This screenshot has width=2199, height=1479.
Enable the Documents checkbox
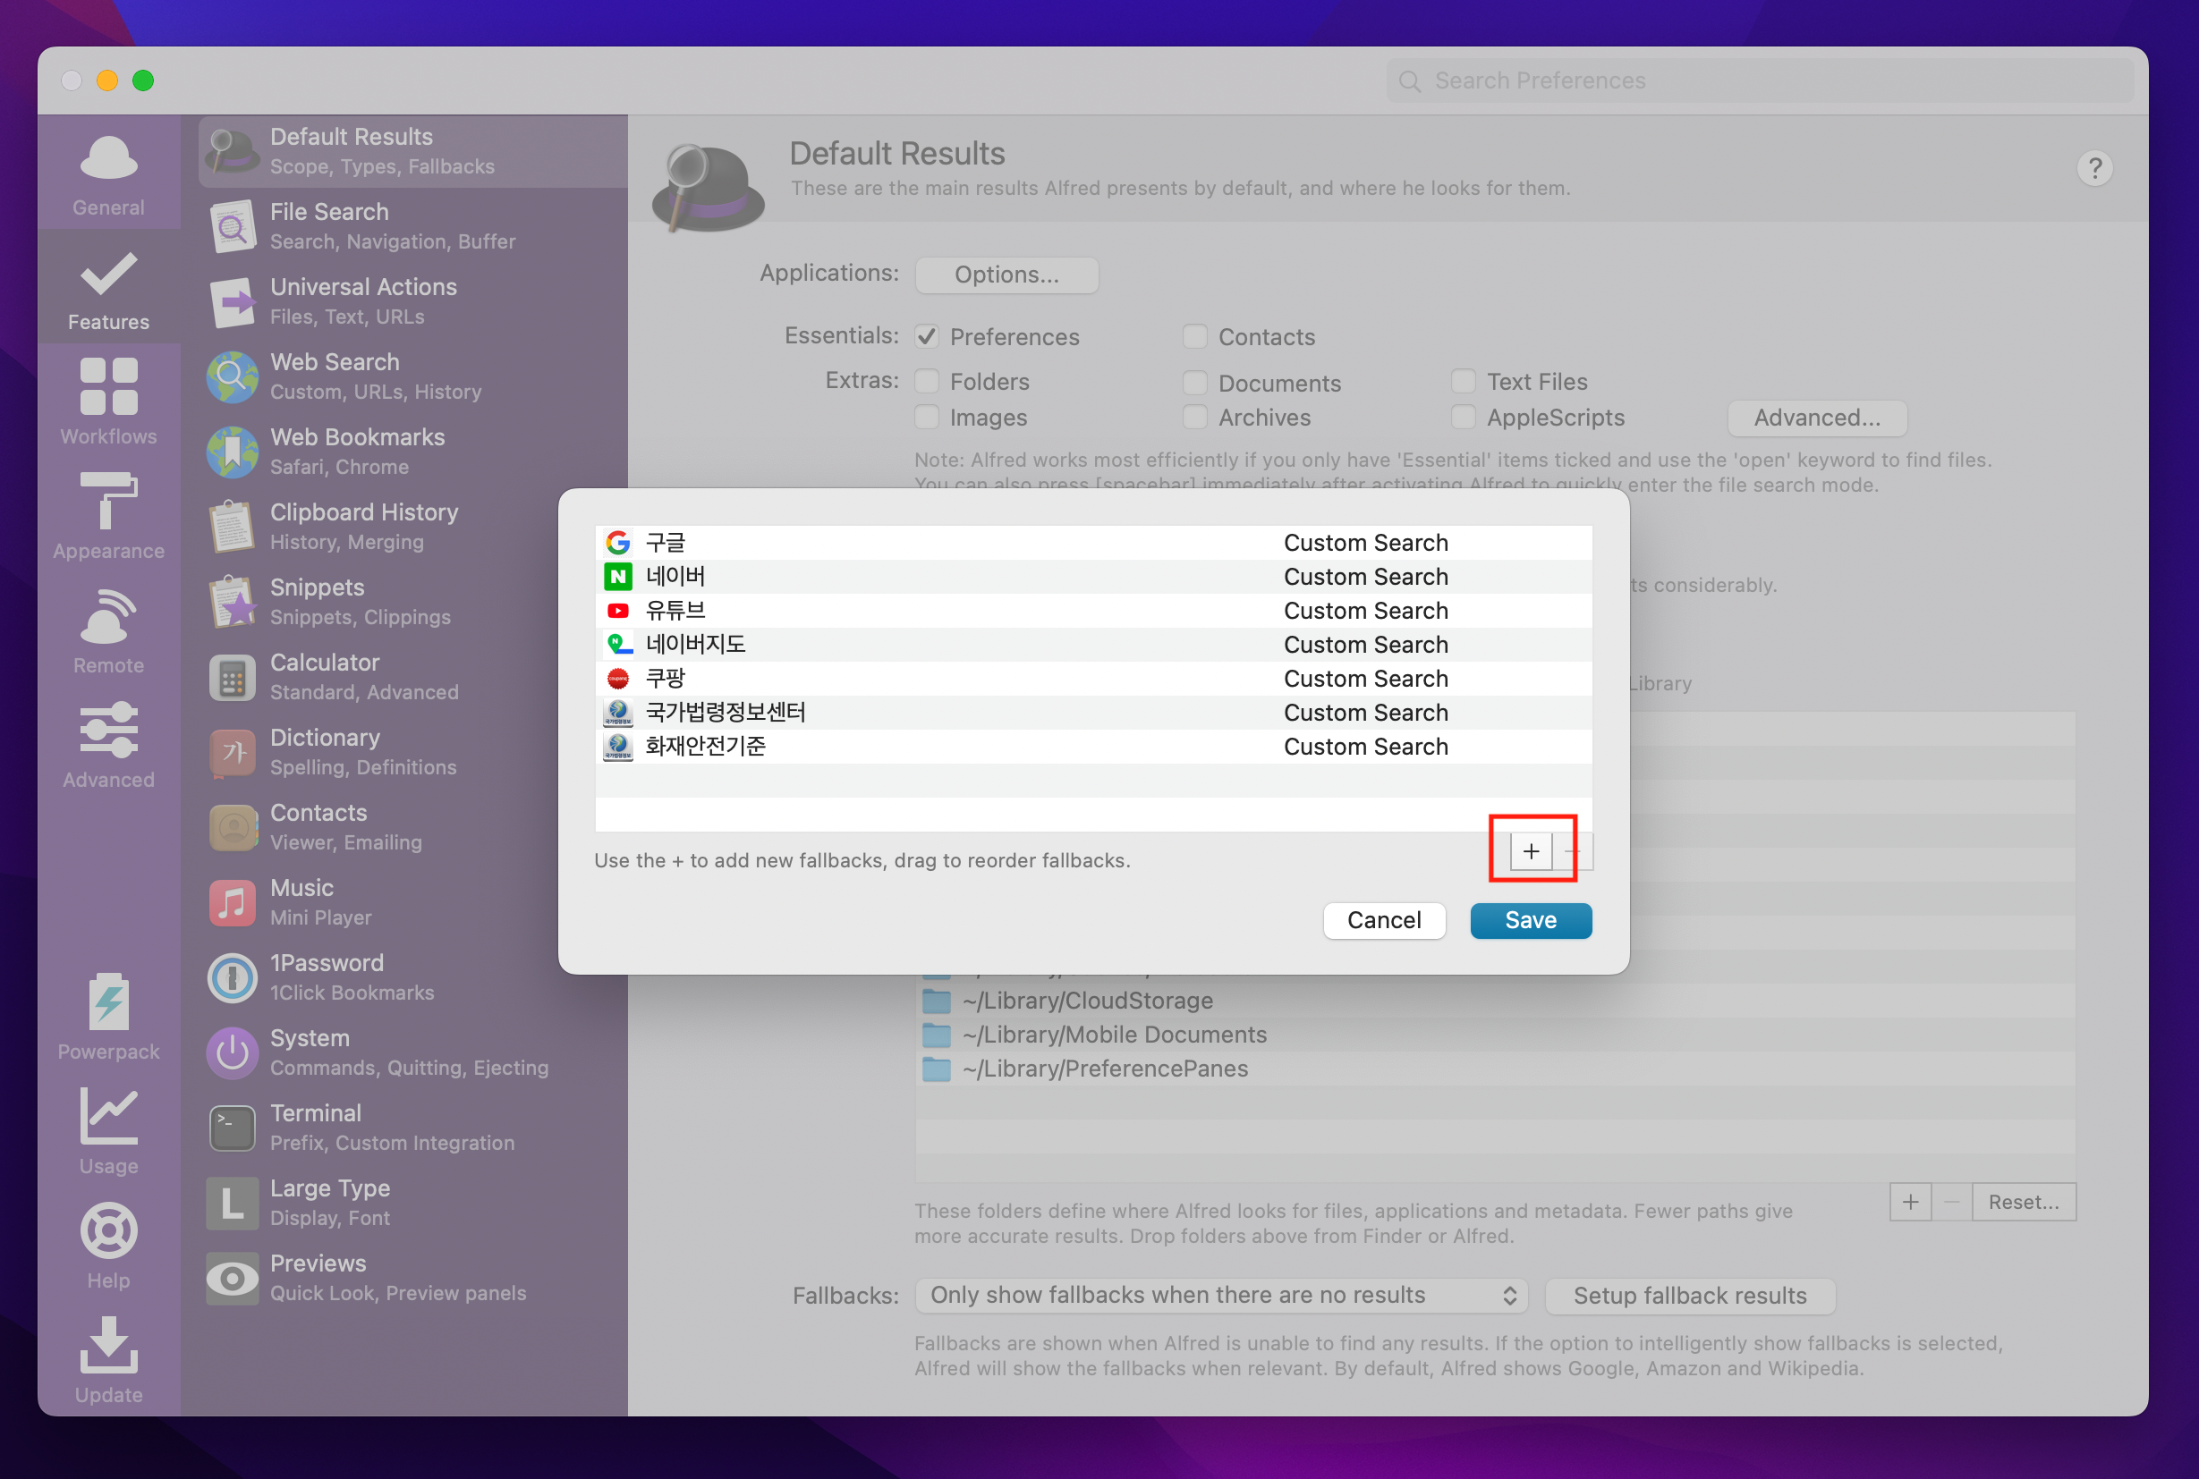pos(1195,383)
